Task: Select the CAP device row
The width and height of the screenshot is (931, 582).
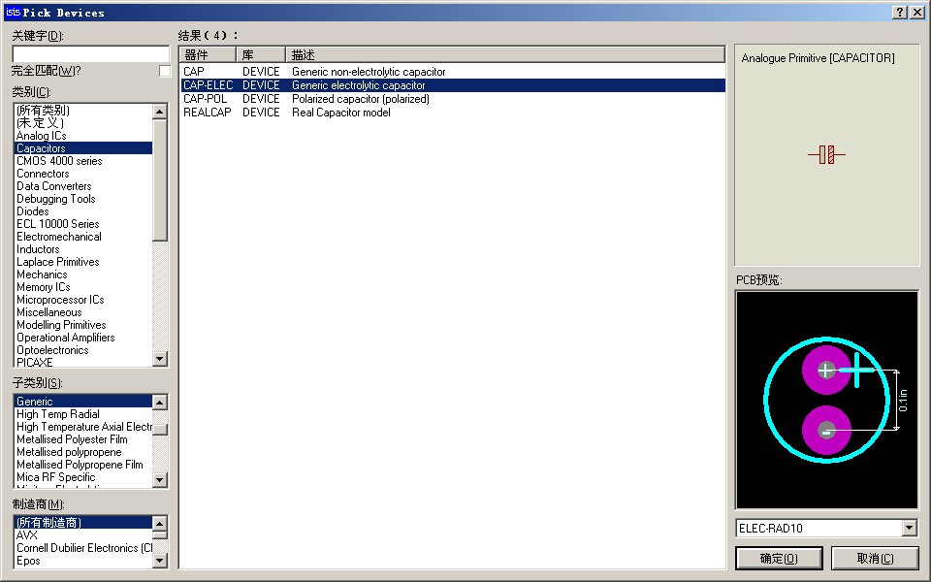Action: pos(453,72)
